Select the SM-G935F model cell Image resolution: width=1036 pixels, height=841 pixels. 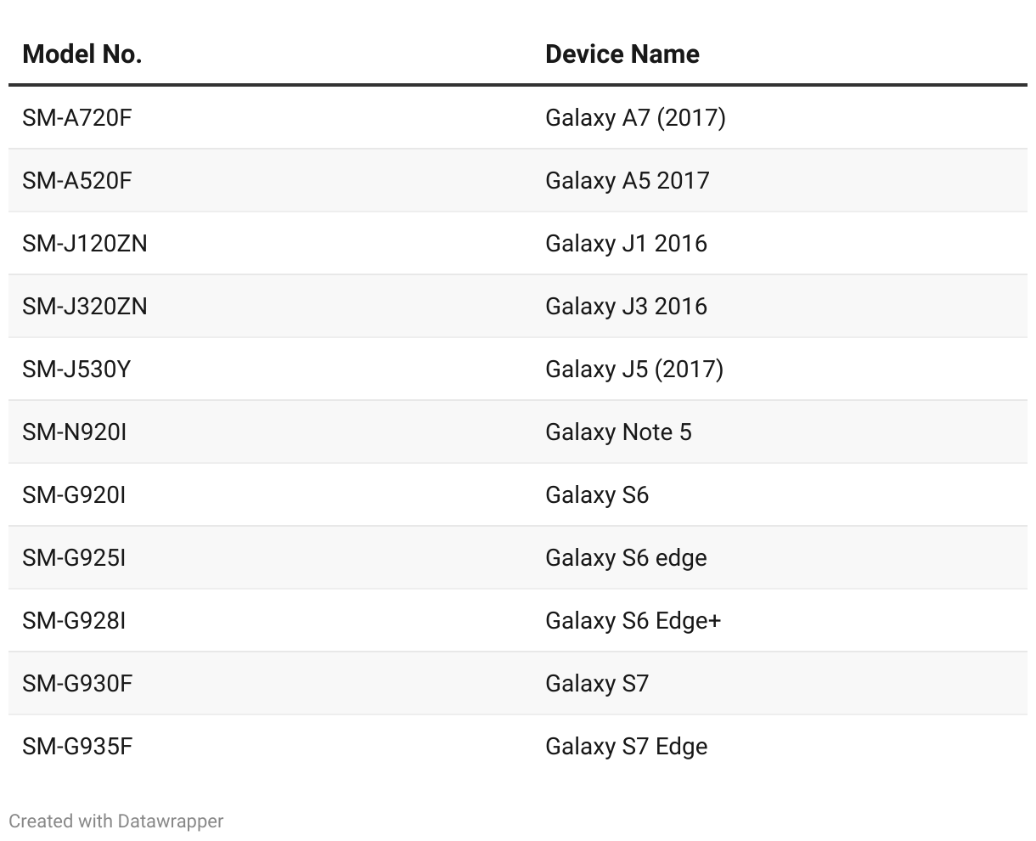click(77, 747)
